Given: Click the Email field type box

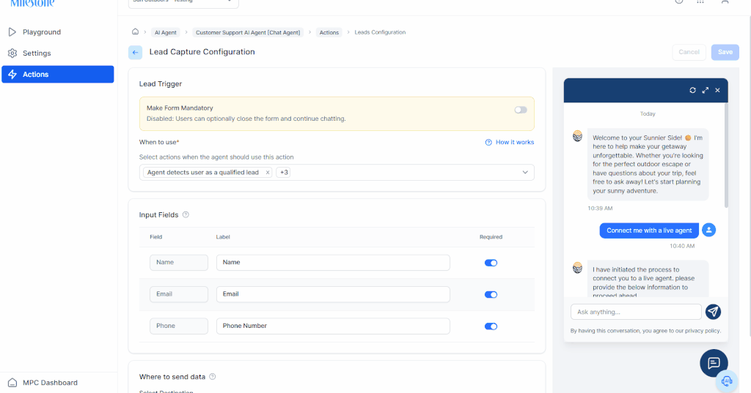Looking at the screenshot, I should pyautogui.click(x=179, y=294).
